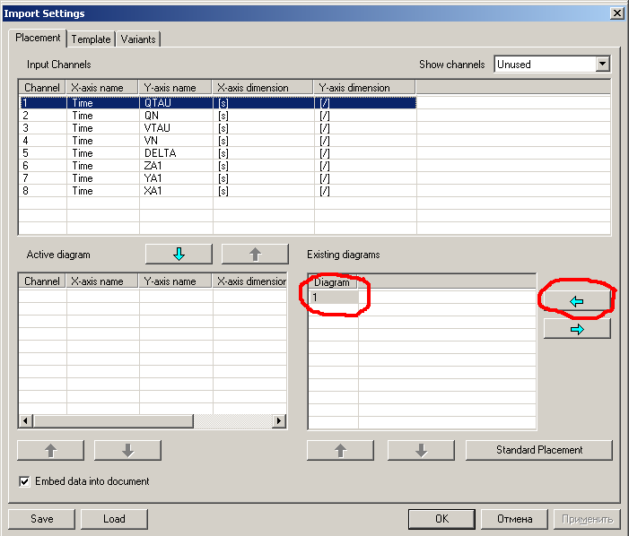Select Diagram 1 in Existing diagrams
Image resolution: width=629 pixels, height=536 pixels.
(x=334, y=297)
